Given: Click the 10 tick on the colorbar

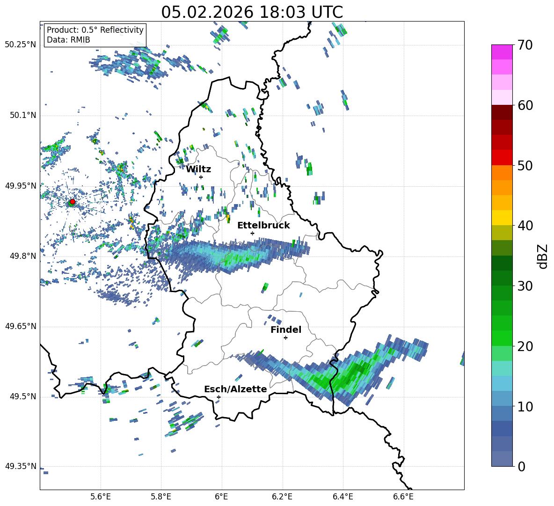Looking at the screenshot, I should click(x=525, y=406).
